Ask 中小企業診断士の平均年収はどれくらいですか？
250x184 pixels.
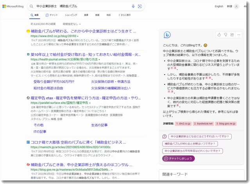tap(193, 151)
